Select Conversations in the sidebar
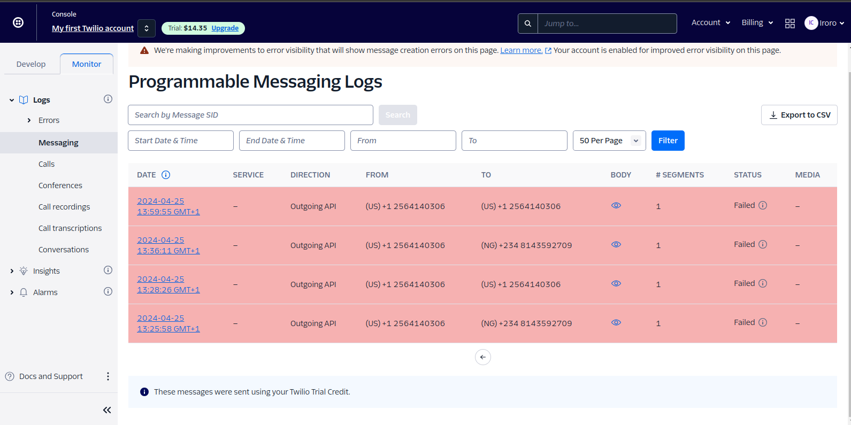Viewport: 851px width, 425px height. [x=64, y=250]
